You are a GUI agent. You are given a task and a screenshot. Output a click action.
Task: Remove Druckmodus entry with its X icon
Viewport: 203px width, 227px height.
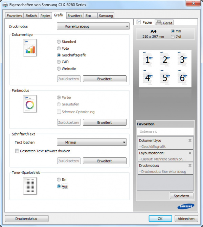190,166
